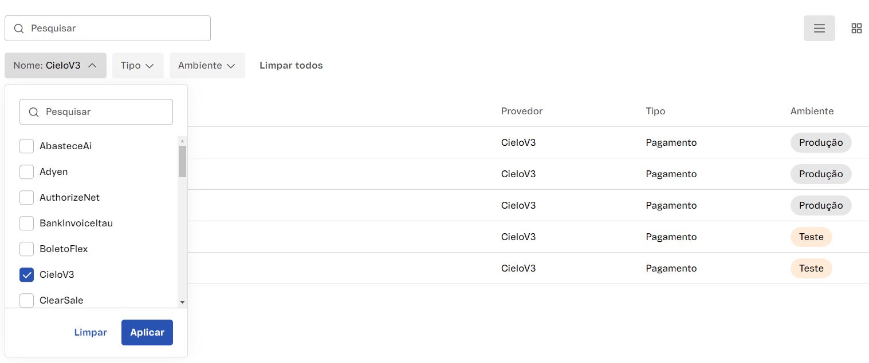869x363 pixels.
Task: Uncheck the CieloV3 checkbox
Action: 27,275
